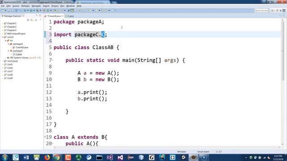Click 'Writable' in status bar
The image size is (287, 161).
pyautogui.click(x=182, y=152)
